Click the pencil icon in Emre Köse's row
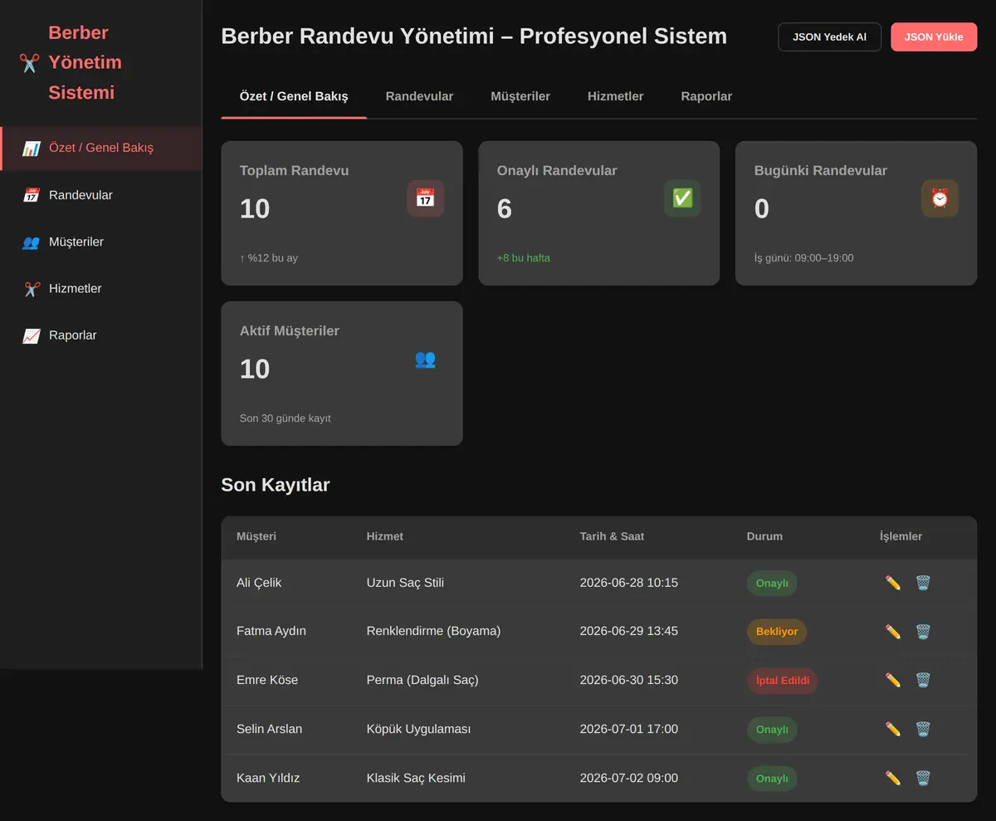 (x=893, y=680)
